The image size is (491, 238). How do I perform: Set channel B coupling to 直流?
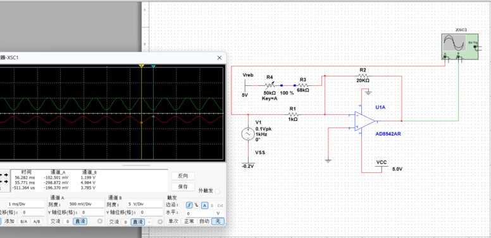point(137,222)
